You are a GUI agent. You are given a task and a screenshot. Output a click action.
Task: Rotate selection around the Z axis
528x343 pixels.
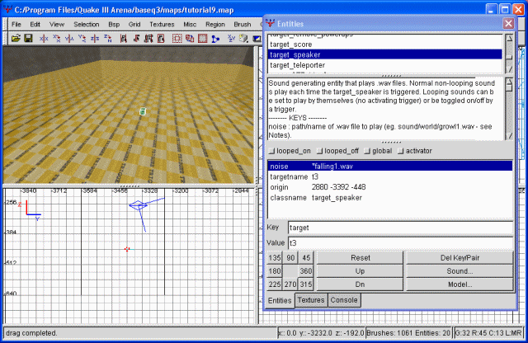pyautogui.click(x=108, y=39)
